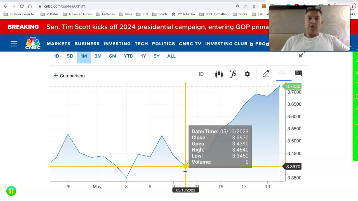Select the 5Y time range
Screen dimensions: 358x201
click(157, 56)
